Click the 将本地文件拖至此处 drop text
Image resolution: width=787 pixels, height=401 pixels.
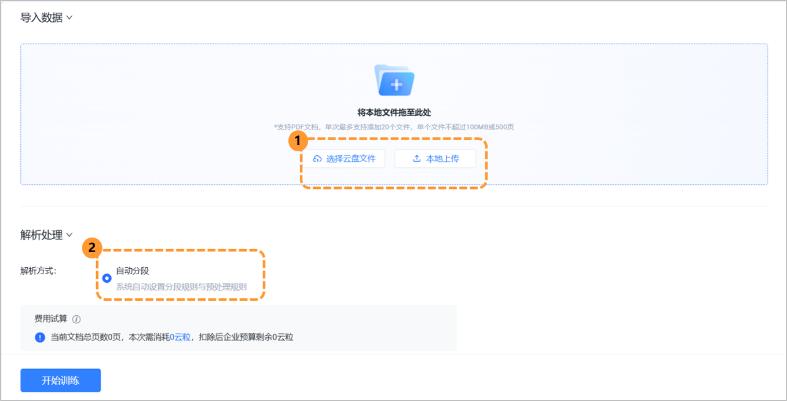point(394,112)
